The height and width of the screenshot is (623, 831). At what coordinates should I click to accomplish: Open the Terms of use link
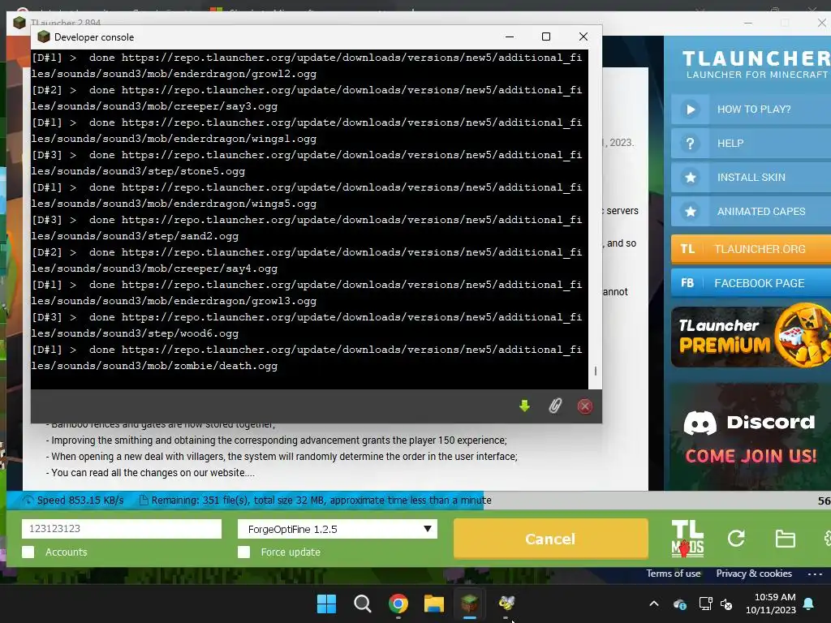[x=673, y=574]
